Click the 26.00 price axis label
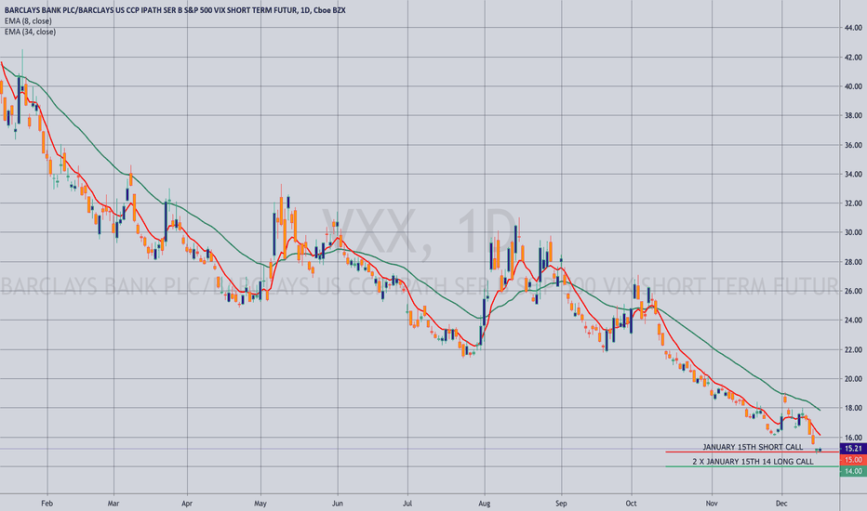 pos(853,291)
